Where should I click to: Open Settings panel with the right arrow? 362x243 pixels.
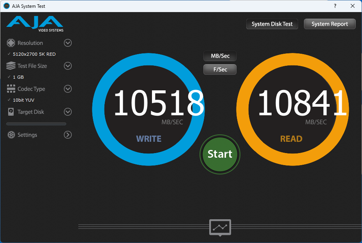tap(68, 135)
